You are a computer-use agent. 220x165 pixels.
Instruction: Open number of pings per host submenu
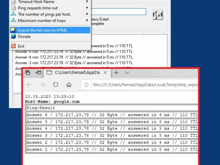(x=50, y=14)
